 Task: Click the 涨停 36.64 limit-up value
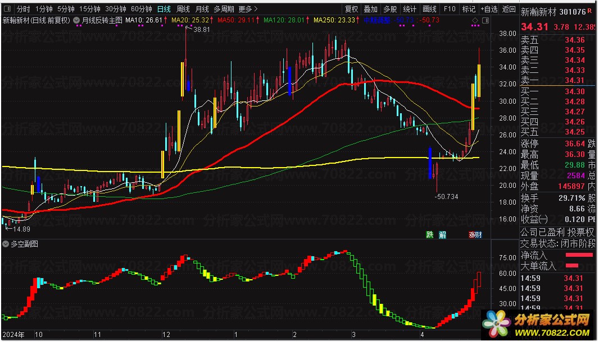pos(575,144)
